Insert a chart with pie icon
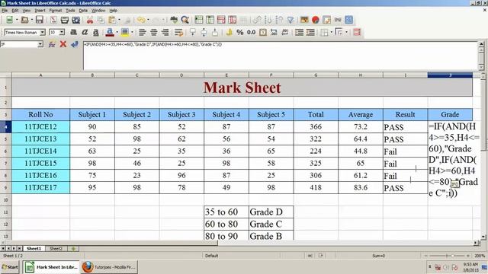The height and width of the screenshot is (274, 488). pos(315,20)
